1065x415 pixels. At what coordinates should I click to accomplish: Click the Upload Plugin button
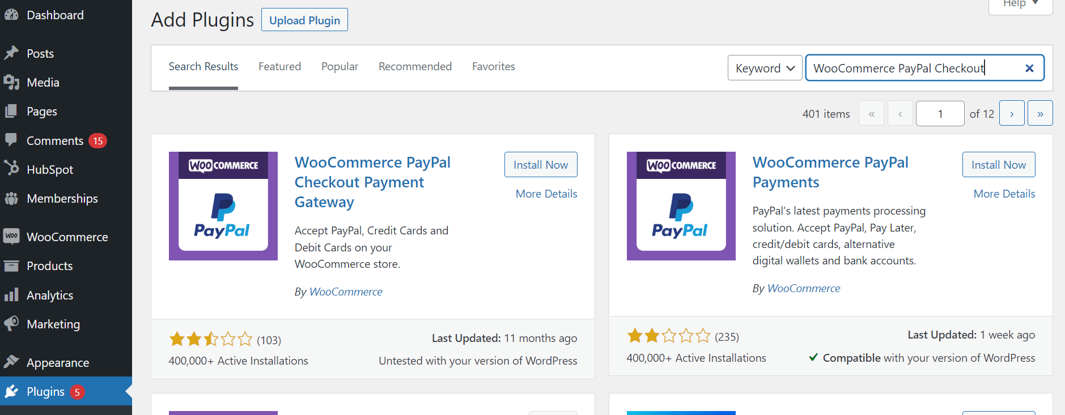[x=304, y=20]
